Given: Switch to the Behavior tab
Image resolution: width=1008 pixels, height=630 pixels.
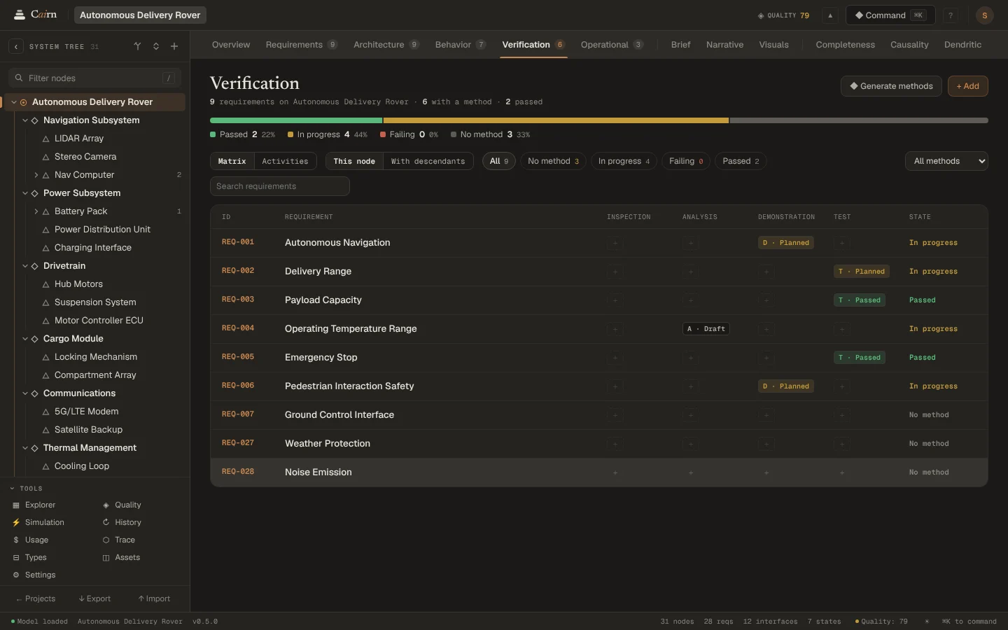Looking at the screenshot, I should 460,45.
